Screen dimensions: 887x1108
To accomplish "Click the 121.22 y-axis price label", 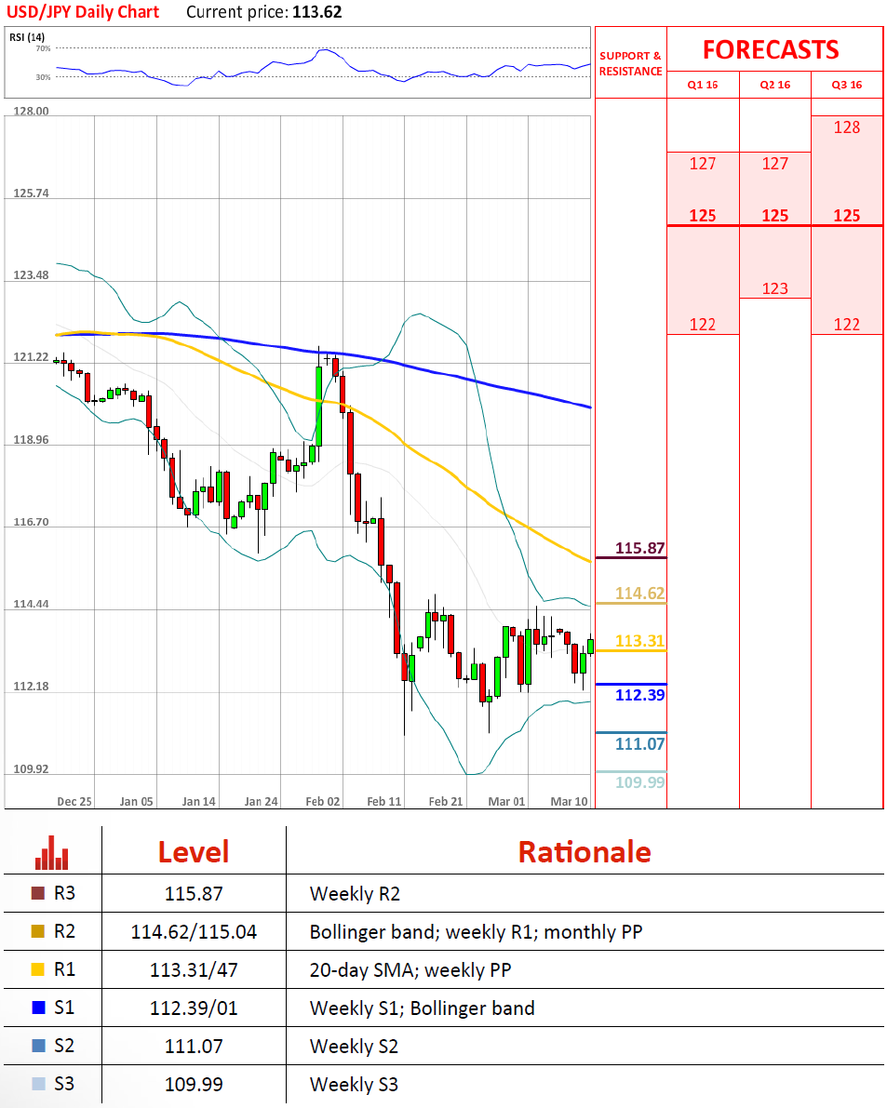I will pos(31,357).
